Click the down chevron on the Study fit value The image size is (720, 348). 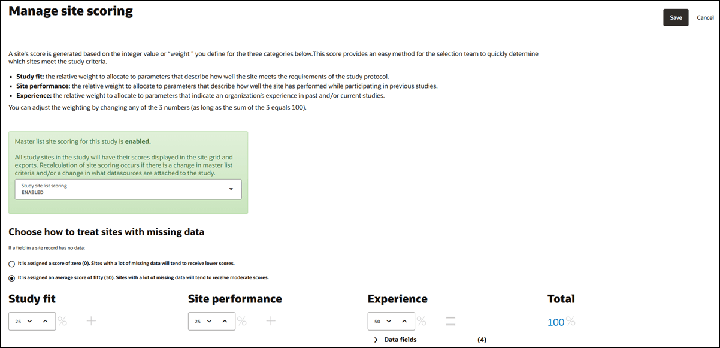pyautogui.click(x=30, y=321)
